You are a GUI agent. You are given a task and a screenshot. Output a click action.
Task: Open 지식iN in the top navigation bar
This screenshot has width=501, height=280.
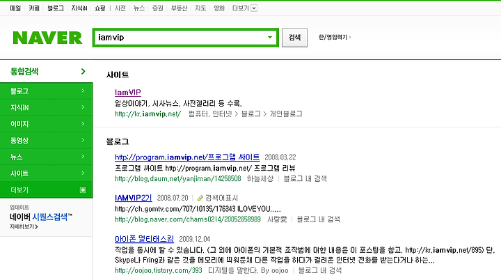[79, 8]
